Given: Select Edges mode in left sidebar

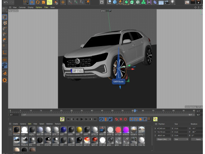Looking at the screenshot, I should pyautogui.click(x=5, y=34).
